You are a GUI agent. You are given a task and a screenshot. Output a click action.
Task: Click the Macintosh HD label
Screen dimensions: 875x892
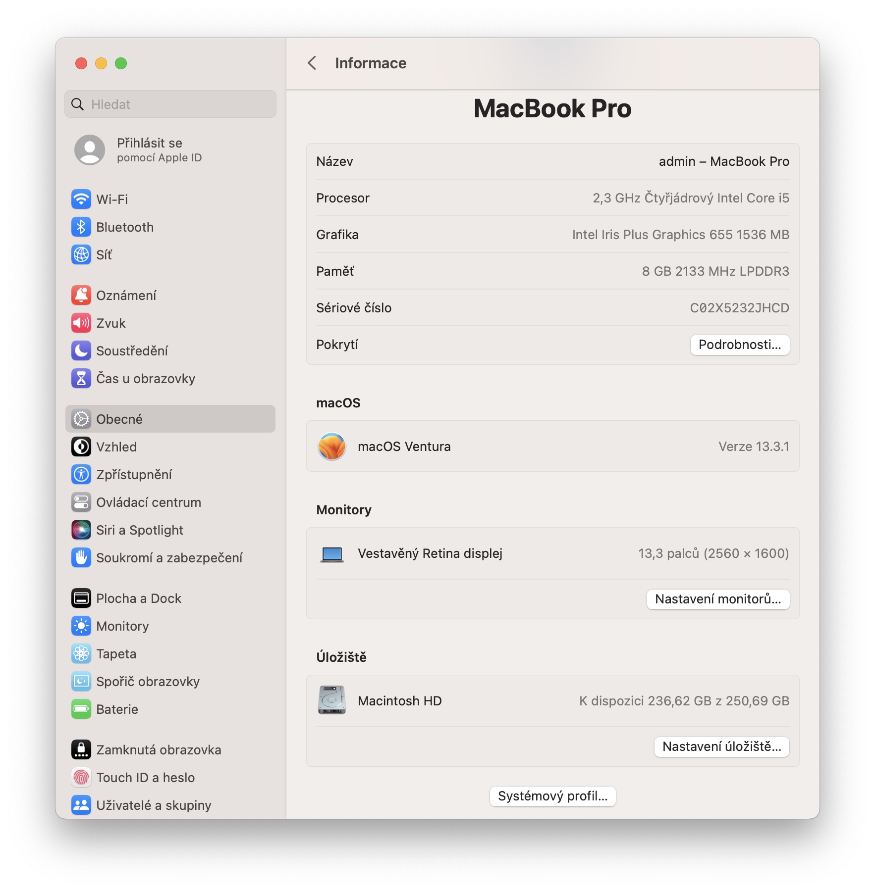[400, 701]
